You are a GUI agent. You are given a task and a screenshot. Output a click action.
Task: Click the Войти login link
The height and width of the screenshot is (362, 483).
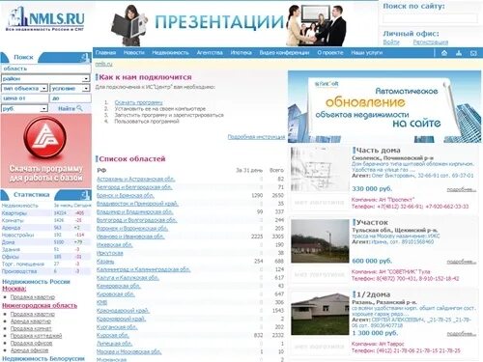[x=391, y=42]
